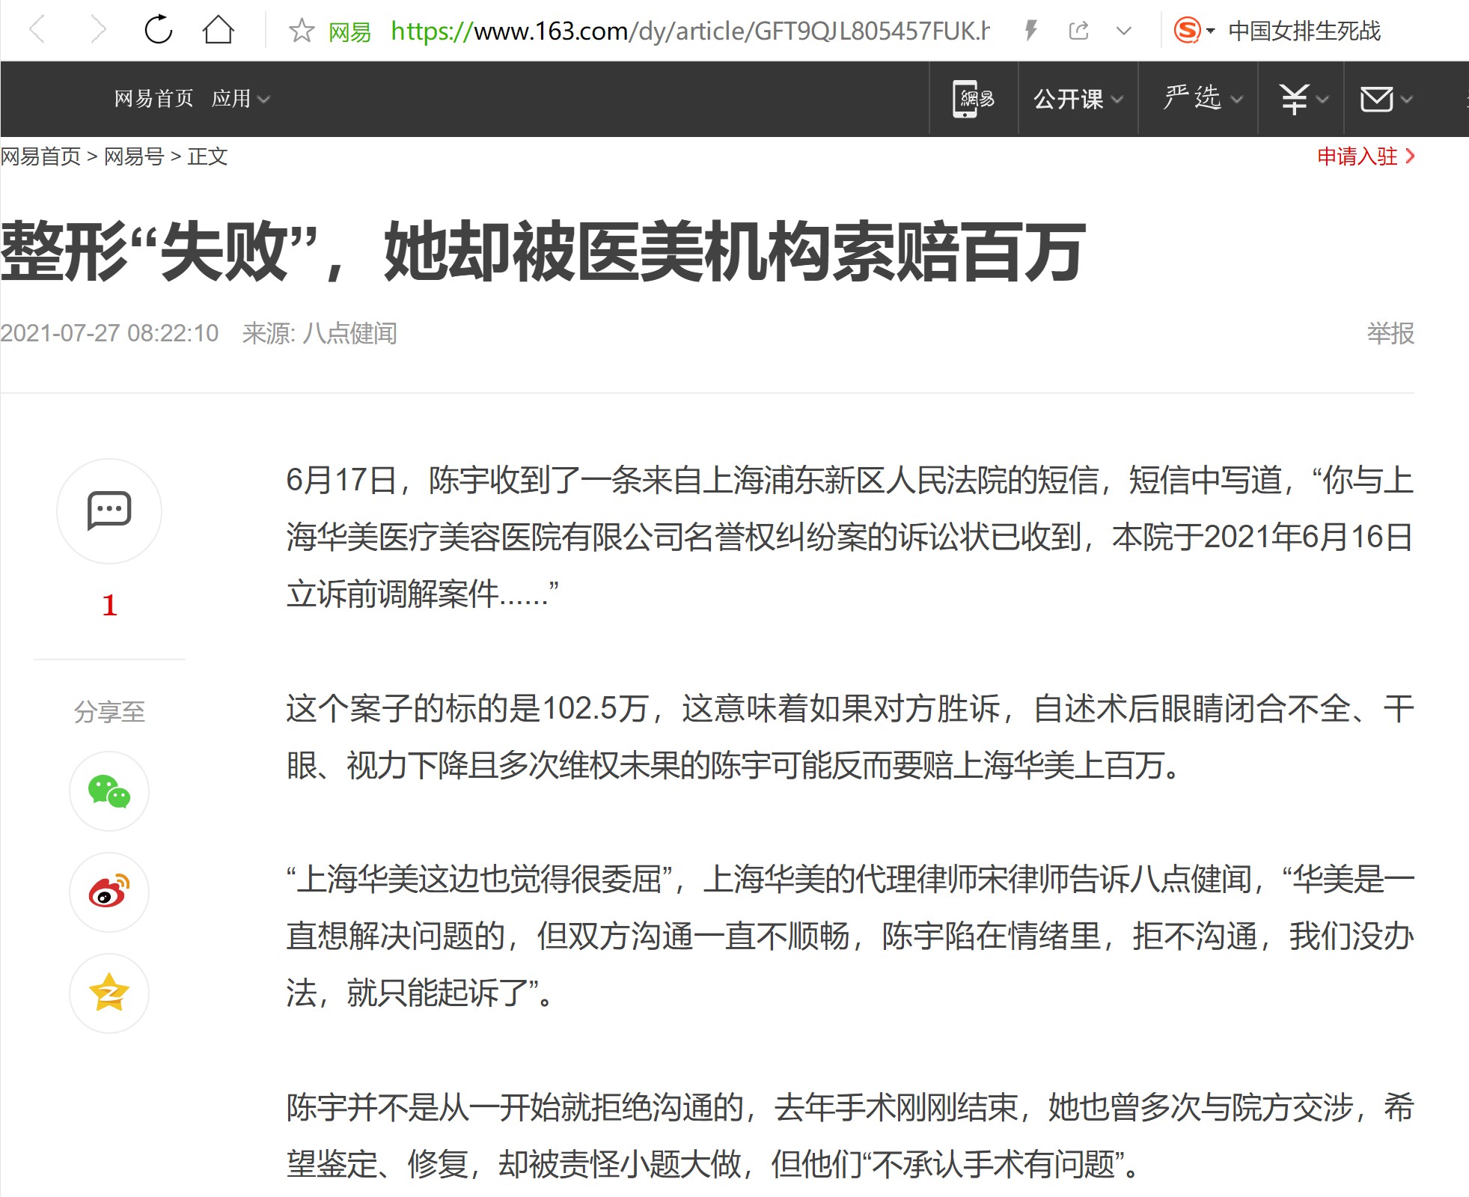
Task: Click the browser forward arrow
Action: (x=98, y=31)
